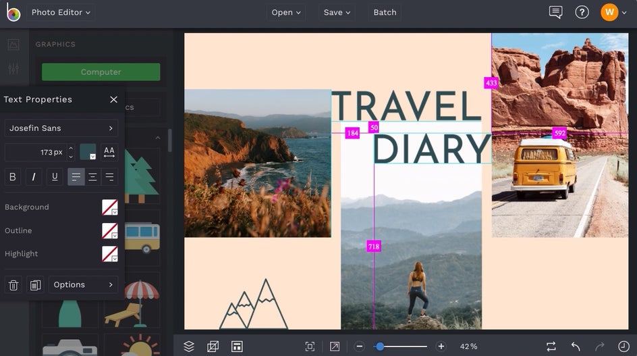Close the Text Properties panel

tap(114, 99)
